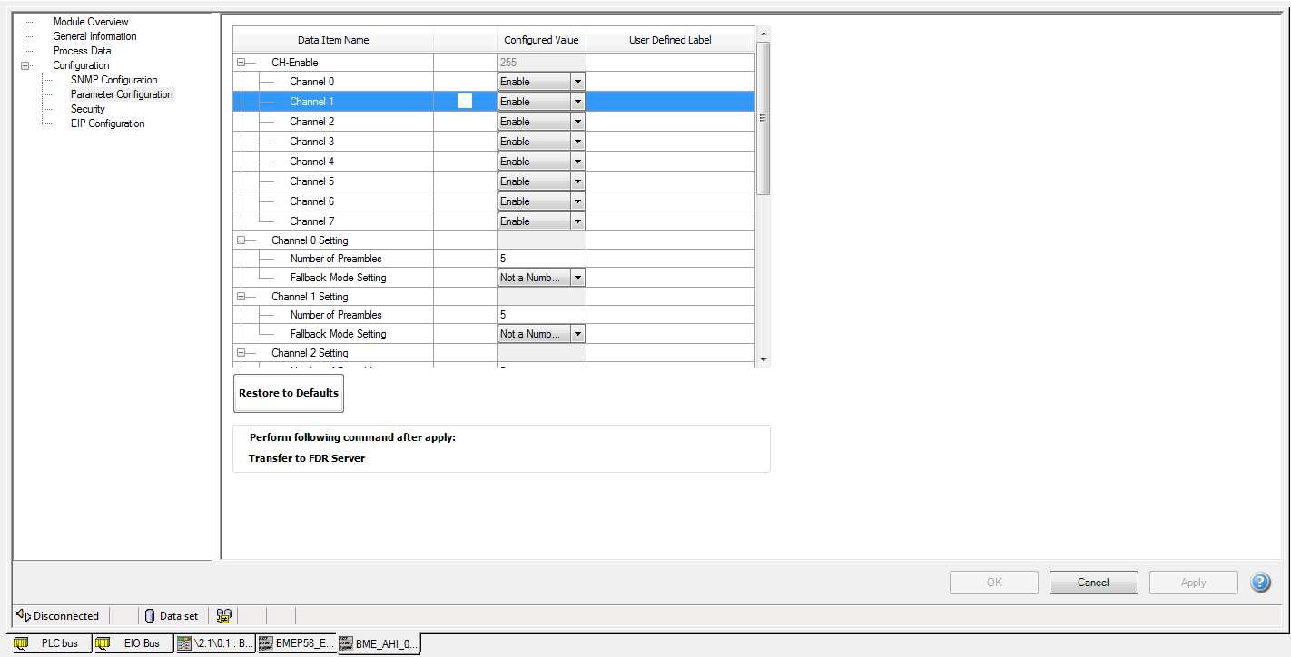Select Process Data in the tree

tap(82, 51)
